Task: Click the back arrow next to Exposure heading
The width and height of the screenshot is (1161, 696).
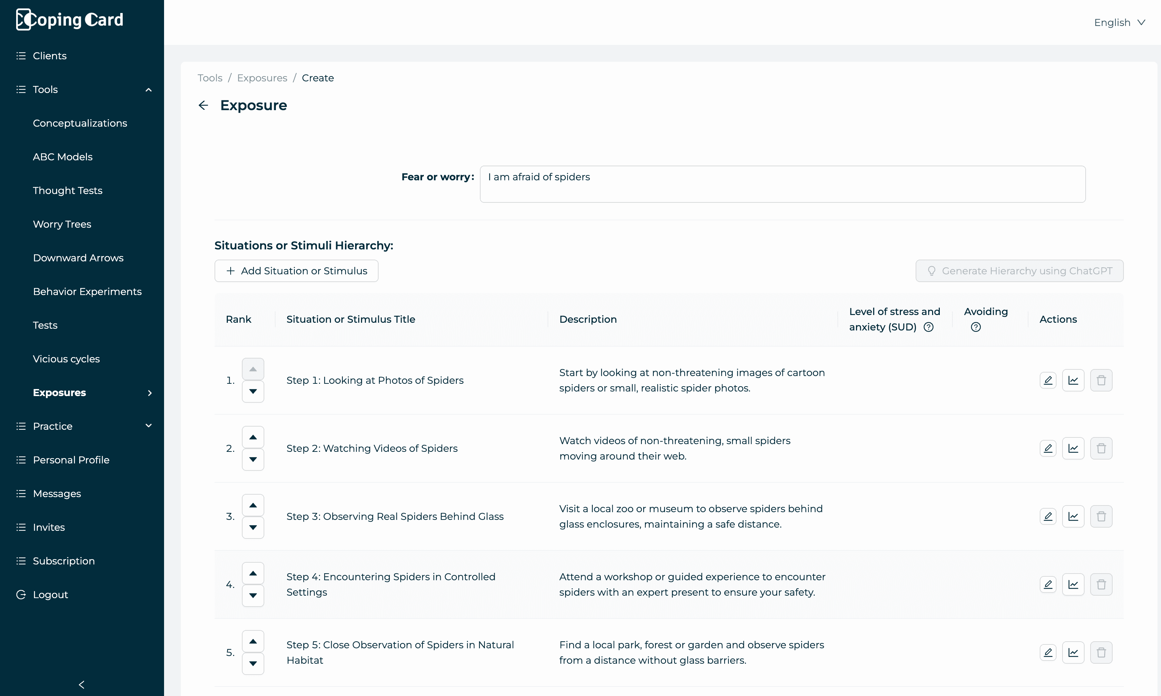Action: [x=203, y=105]
